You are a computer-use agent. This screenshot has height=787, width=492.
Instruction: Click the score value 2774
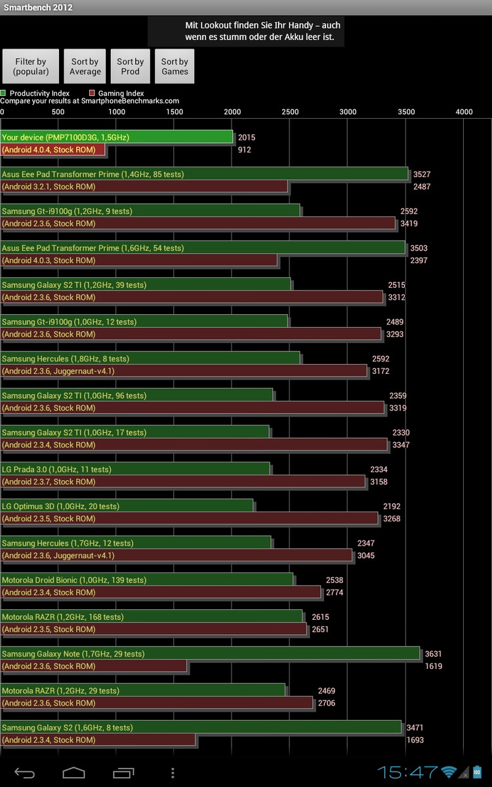(335, 592)
